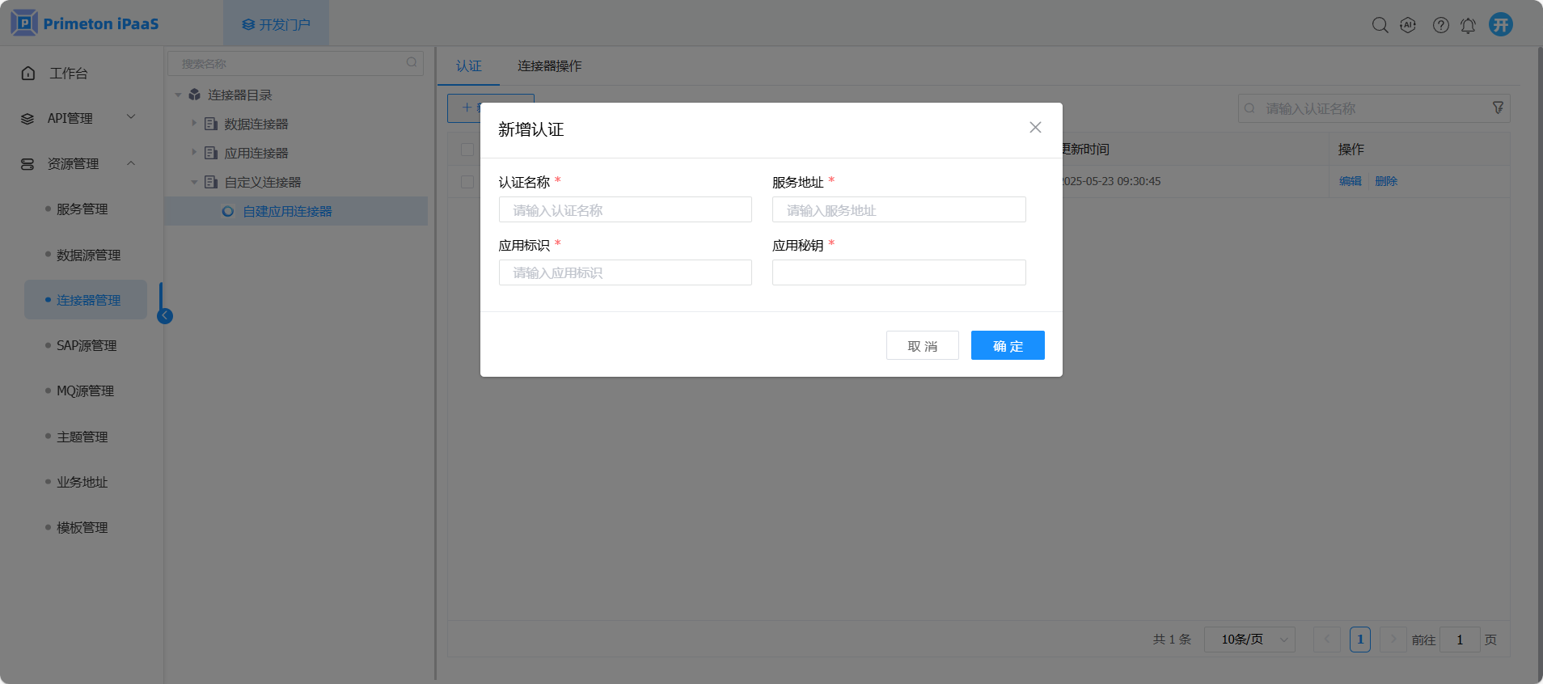1543x684 pixels.
Task: Click the search magnifier icon in header
Action: point(1380,25)
